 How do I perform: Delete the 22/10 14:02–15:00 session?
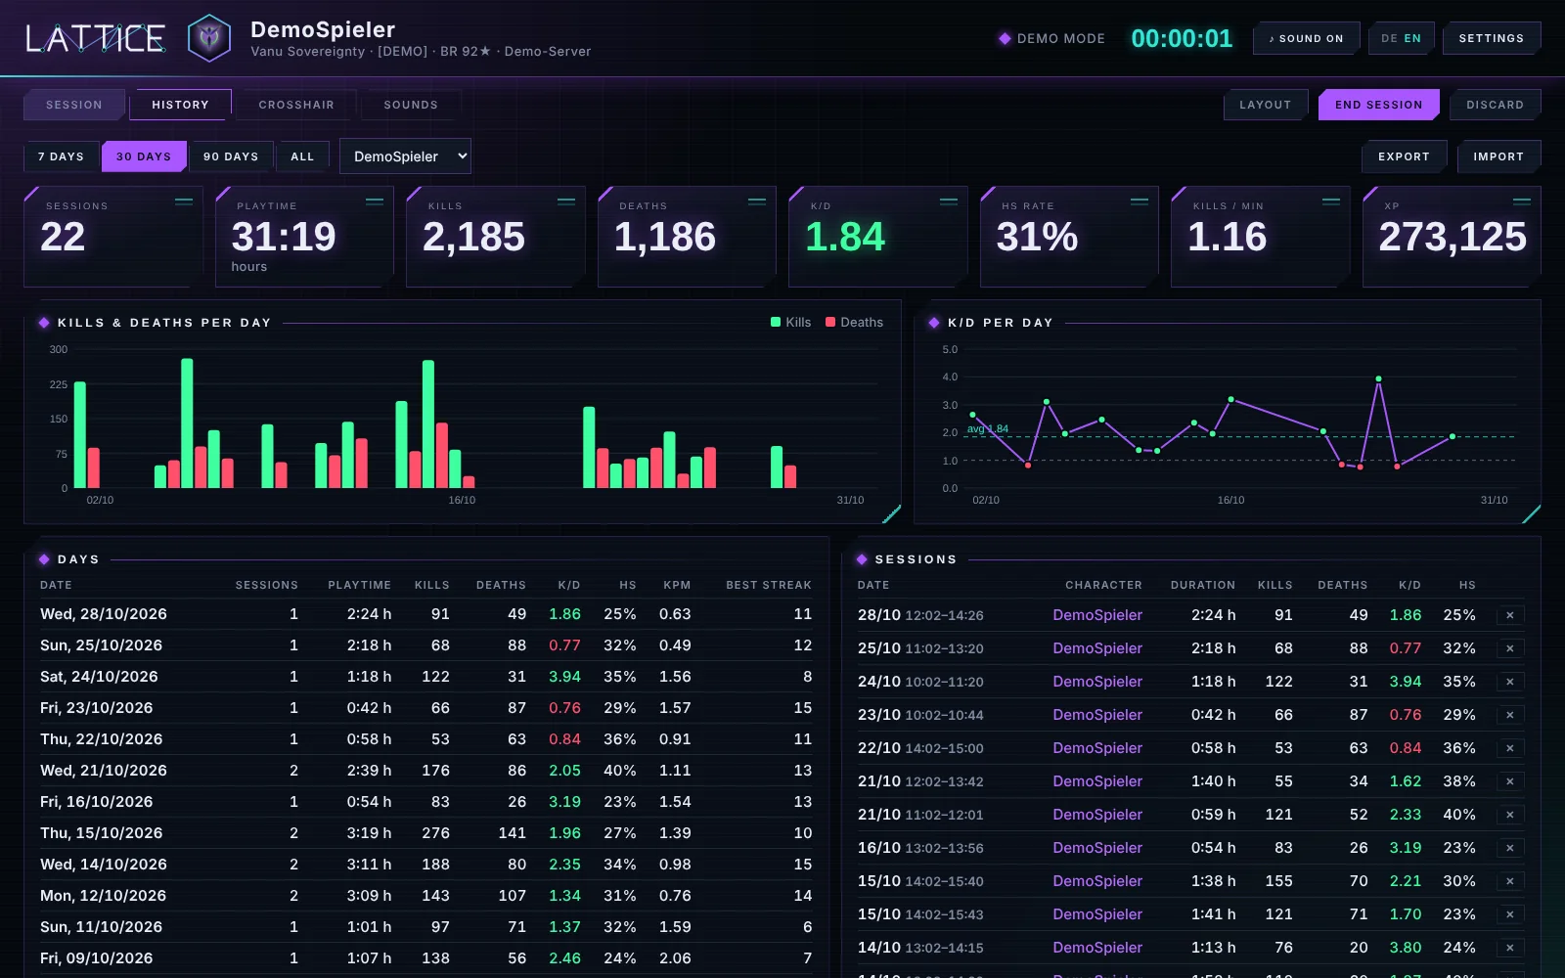(1509, 748)
